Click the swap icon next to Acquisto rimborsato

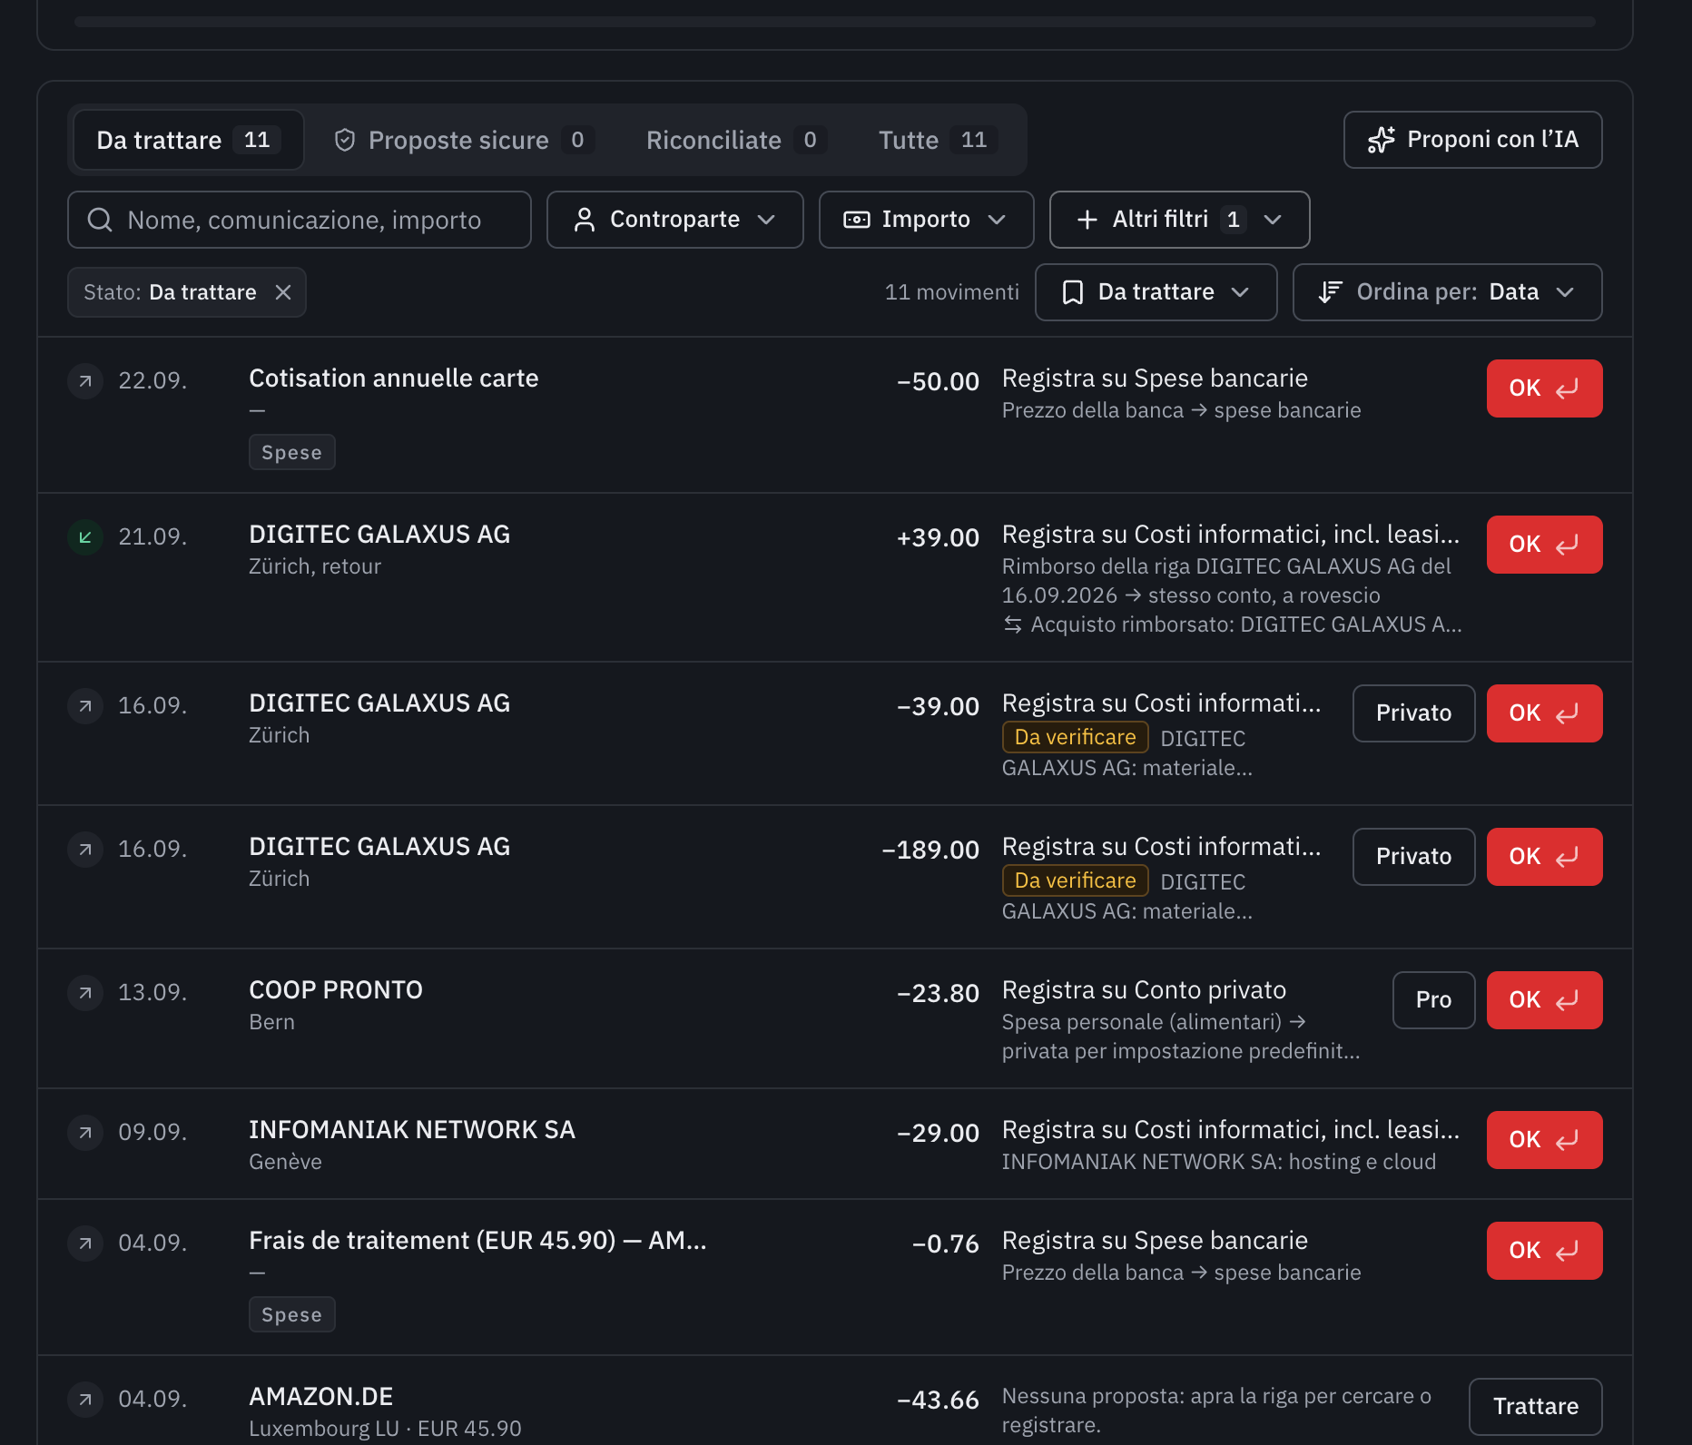click(1013, 624)
